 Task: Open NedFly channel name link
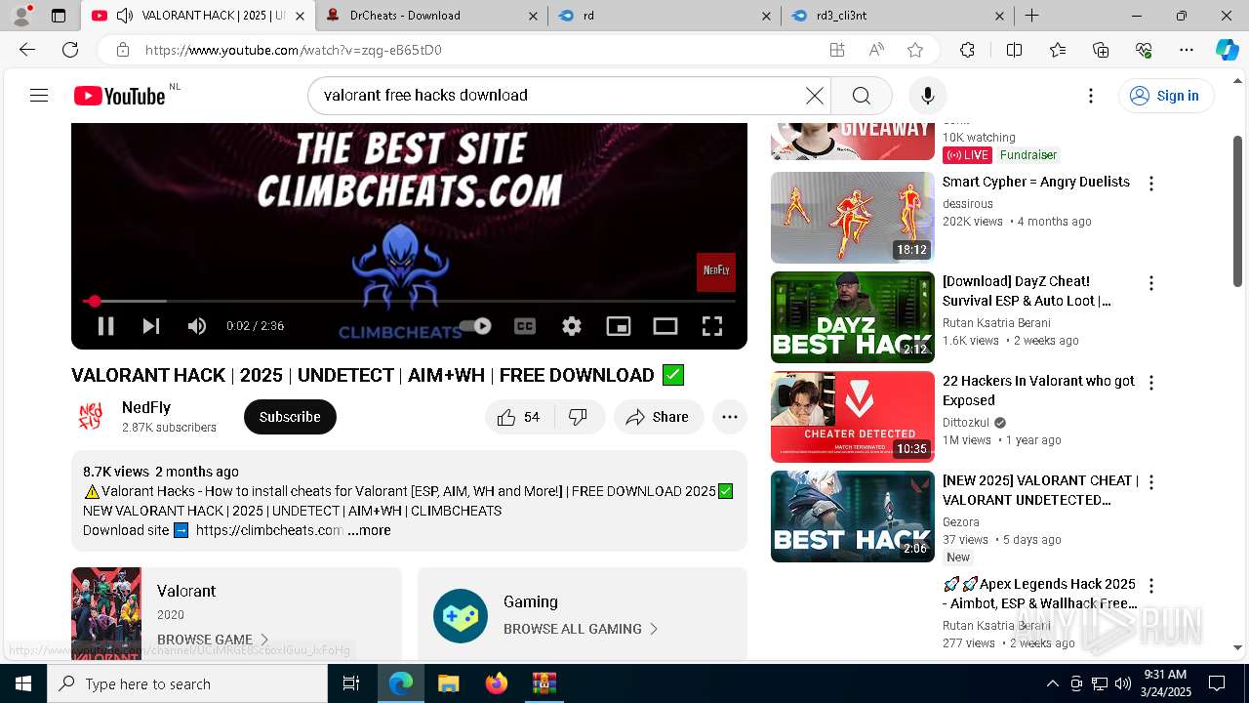[x=146, y=407]
